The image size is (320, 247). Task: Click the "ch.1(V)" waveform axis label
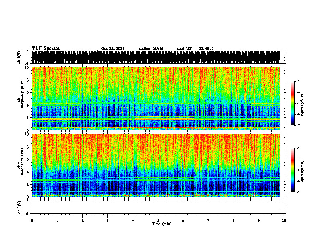pos(19,57)
